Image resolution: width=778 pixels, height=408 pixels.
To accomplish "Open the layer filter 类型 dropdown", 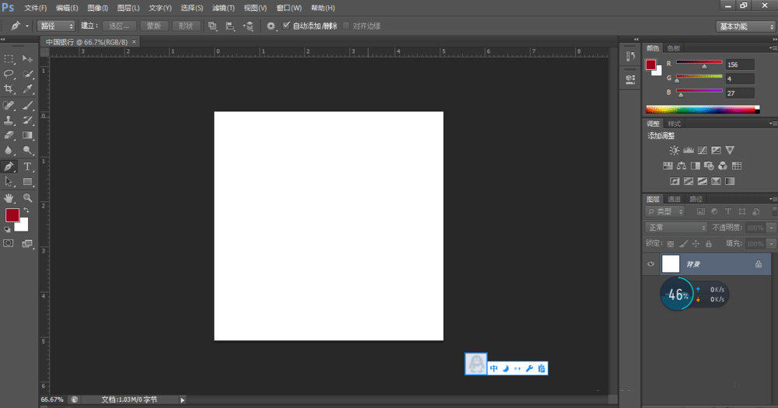I will point(665,211).
